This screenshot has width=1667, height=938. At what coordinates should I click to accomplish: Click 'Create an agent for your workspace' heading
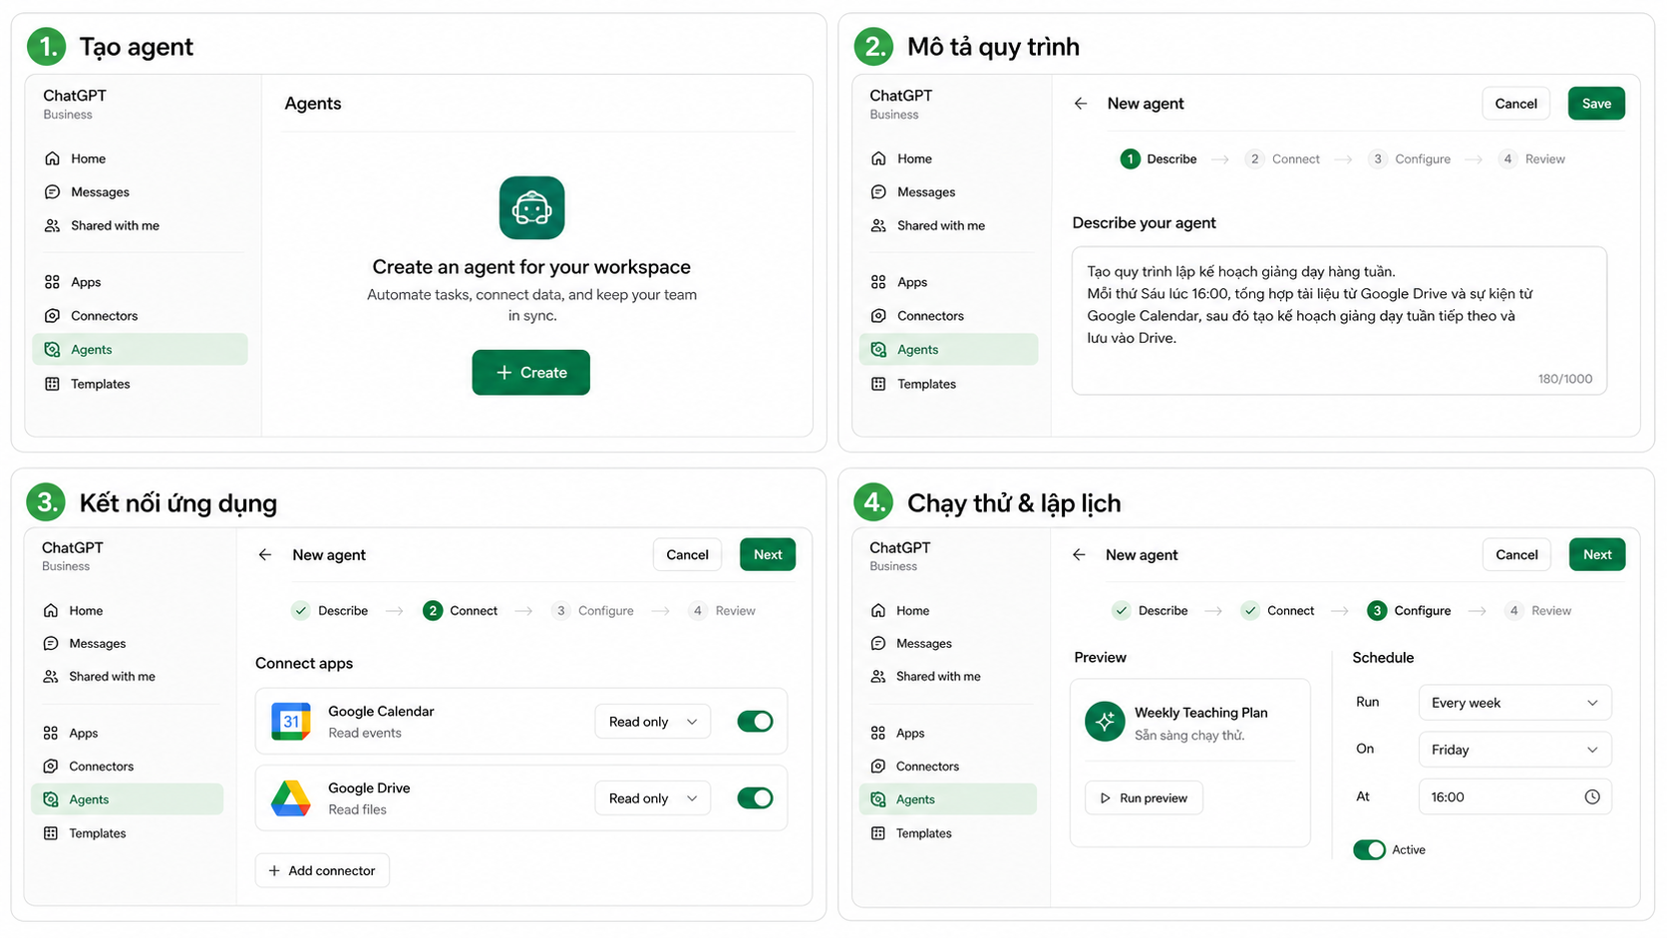coord(531,267)
